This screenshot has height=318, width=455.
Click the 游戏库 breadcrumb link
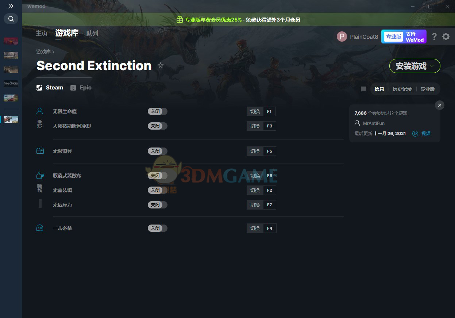click(x=43, y=52)
